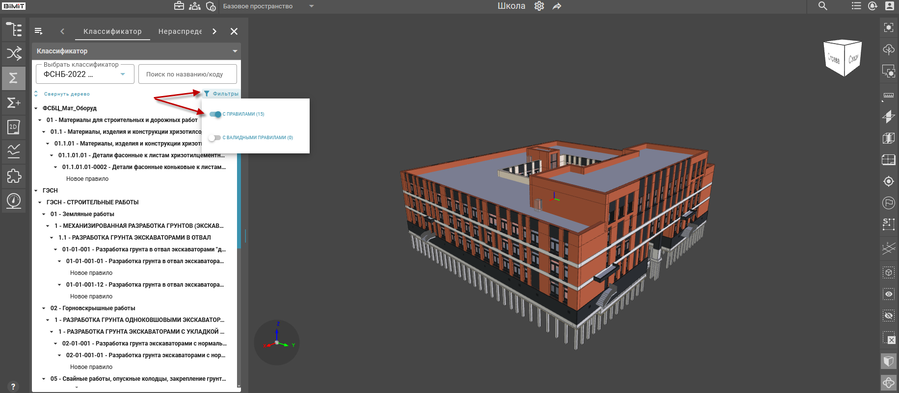Open Базовое пространство workspace dropdown

point(312,6)
